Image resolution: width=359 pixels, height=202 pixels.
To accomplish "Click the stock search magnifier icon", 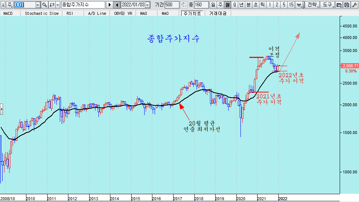I will pos(45,5).
